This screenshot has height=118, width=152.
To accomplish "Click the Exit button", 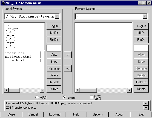I will (x=141, y=114).
